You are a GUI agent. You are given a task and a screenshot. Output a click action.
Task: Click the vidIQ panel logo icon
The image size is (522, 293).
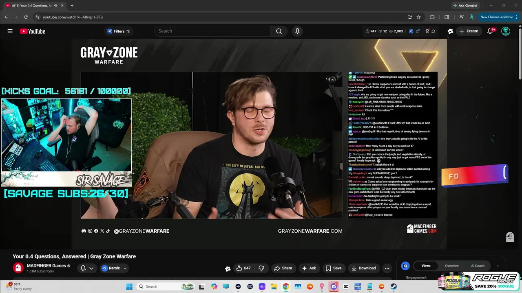405,266
